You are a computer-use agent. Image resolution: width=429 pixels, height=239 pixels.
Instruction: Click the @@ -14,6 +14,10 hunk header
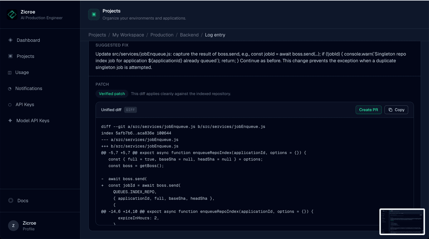pyautogui.click(x=207, y=211)
